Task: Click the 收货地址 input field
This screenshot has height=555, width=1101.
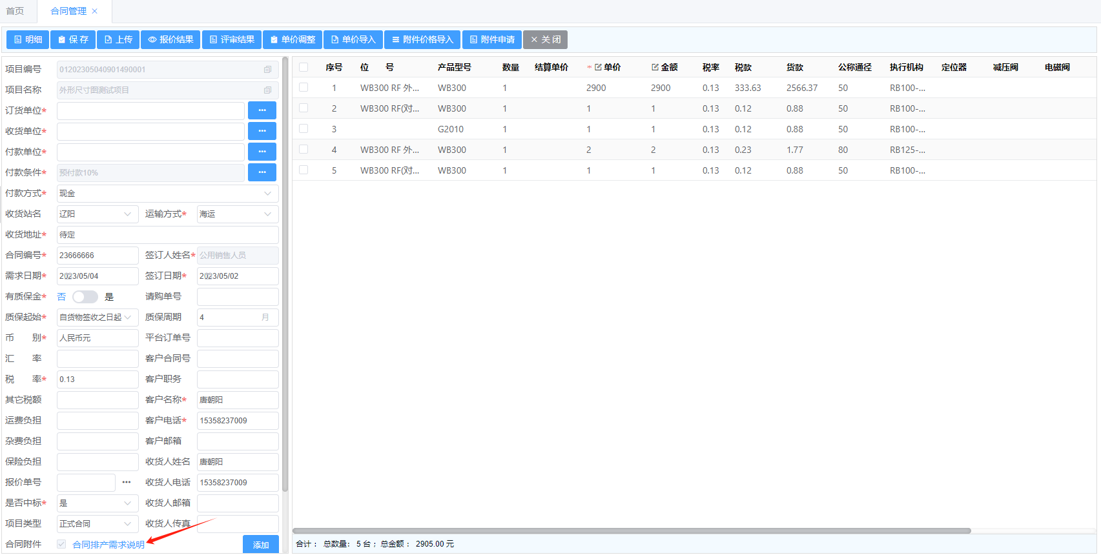Action: click(167, 235)
